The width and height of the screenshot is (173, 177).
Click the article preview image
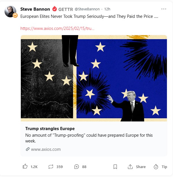(94, 78)
